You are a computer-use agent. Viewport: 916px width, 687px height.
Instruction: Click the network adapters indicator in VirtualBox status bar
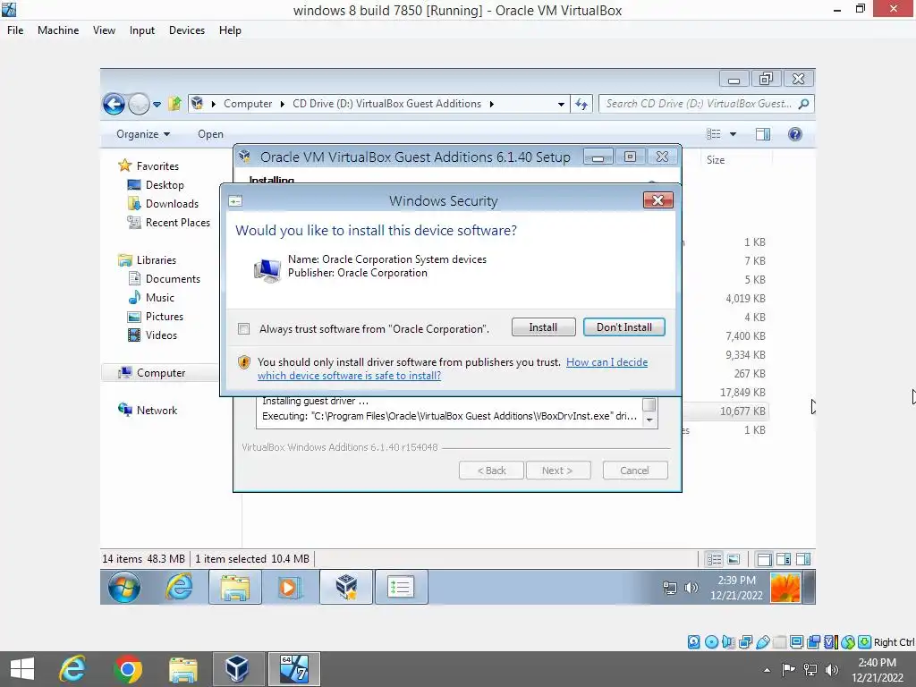click(745, 642)
